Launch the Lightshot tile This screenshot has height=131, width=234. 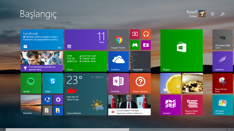tap(223, 61)
